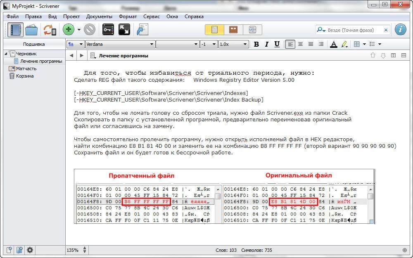Click the Compile document arrow icon
Image resolution: width=413 pixels, height=258 pixels.
pyautogui.click(x=142, y=29)
